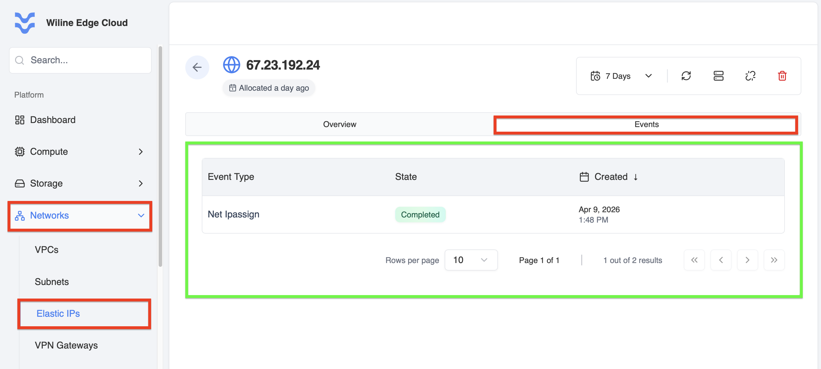Click the Compute chip icon
This screenshot has height=369, width=821.
[x=20, y=152]
